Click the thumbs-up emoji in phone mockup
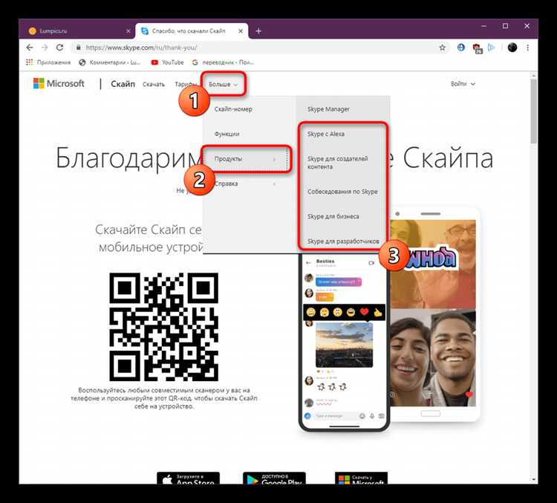 [377, 313]
